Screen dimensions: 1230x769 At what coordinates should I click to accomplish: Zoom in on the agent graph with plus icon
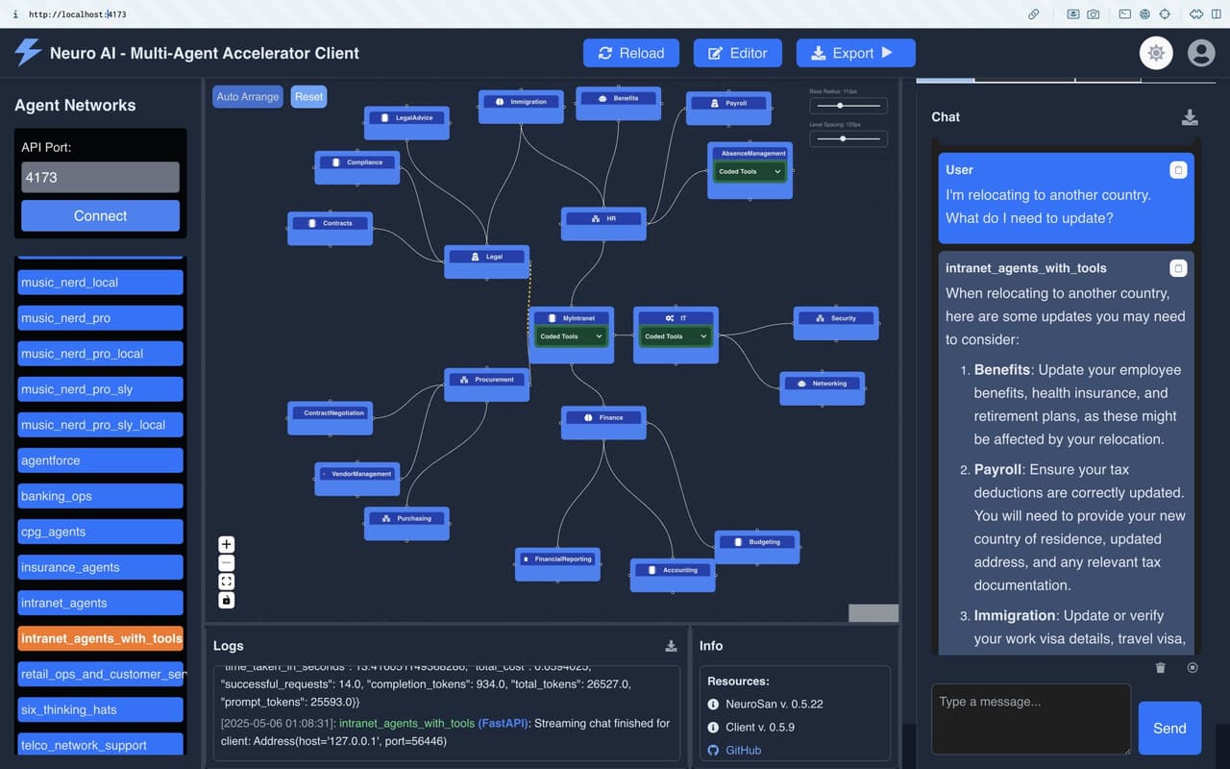point(226,544)
